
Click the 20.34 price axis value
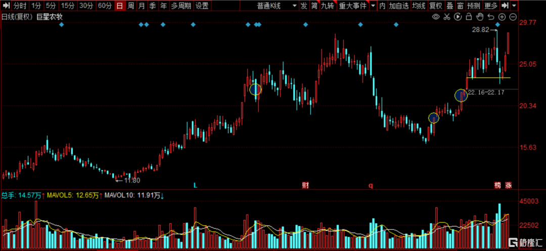point(527,106)
